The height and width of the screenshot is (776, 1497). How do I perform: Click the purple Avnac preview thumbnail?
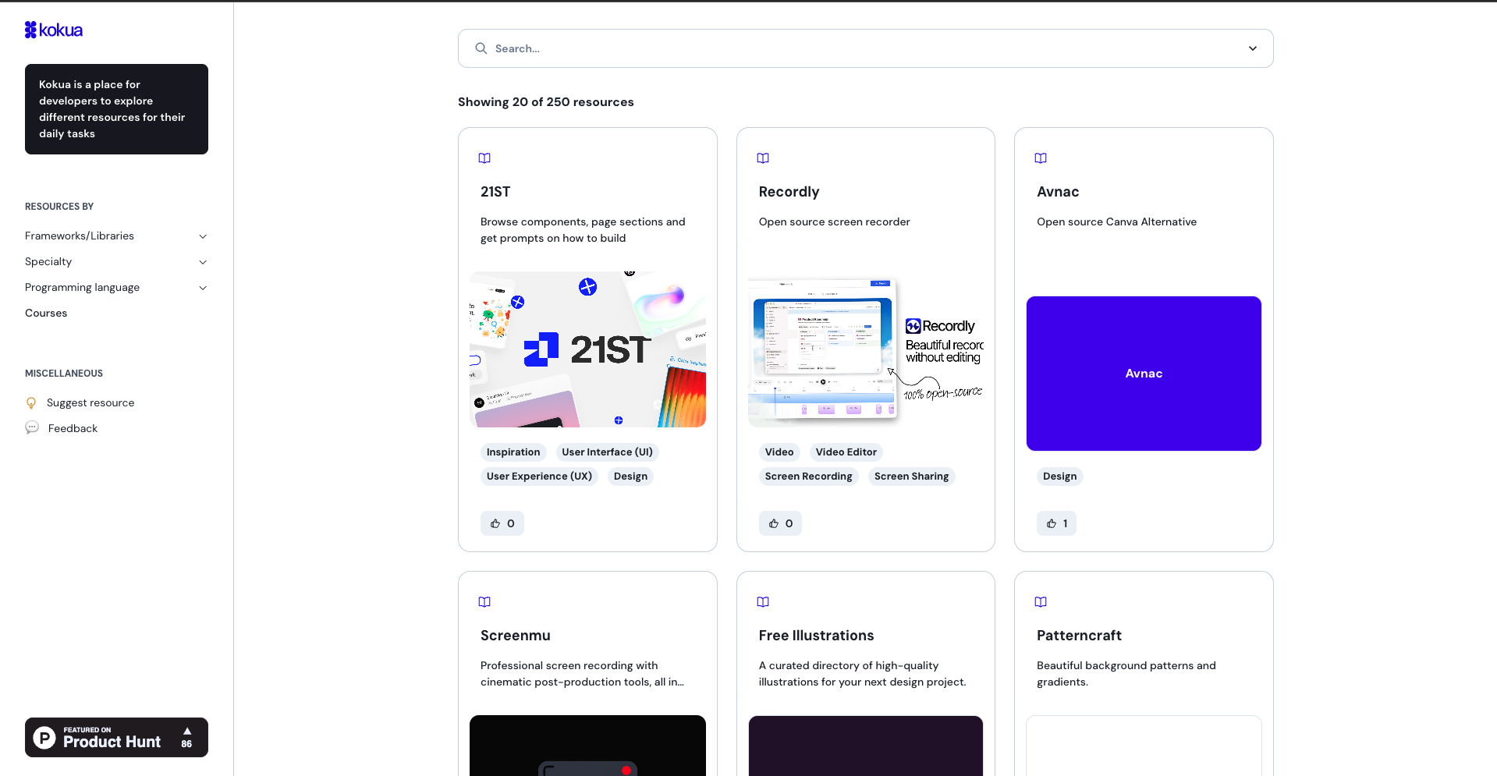click(x=1144, y=374)
